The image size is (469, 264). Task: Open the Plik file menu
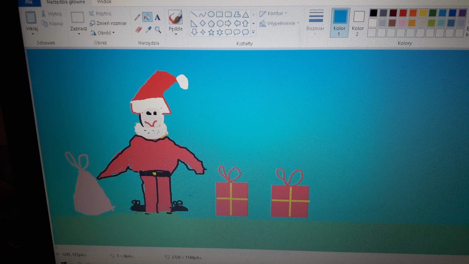pyautogui.click(x=29, y=2)
